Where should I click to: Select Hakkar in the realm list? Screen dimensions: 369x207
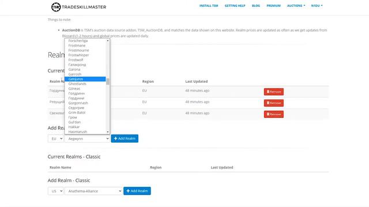coord(85,127)
